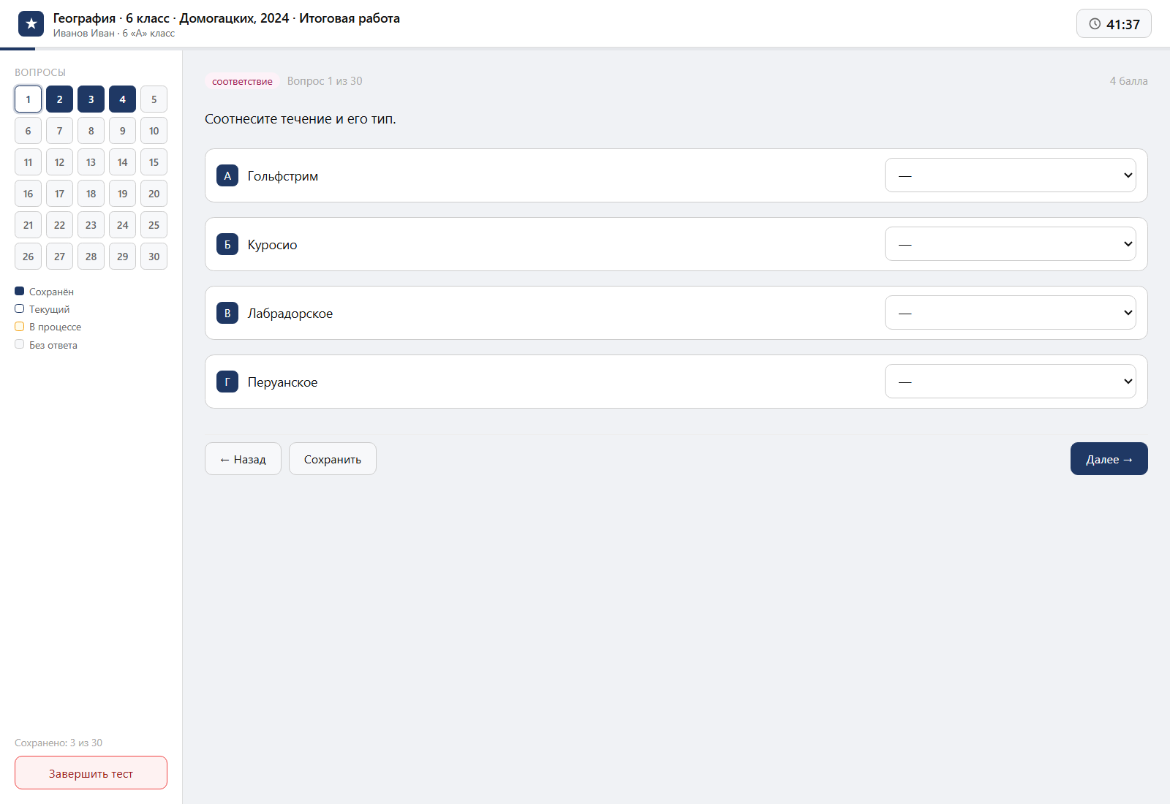Image resolution: width=1170 pixels, height=804 pixels.
Task: Click the letter В badge for Лабрадорское
Action: (x=227, y=313)
